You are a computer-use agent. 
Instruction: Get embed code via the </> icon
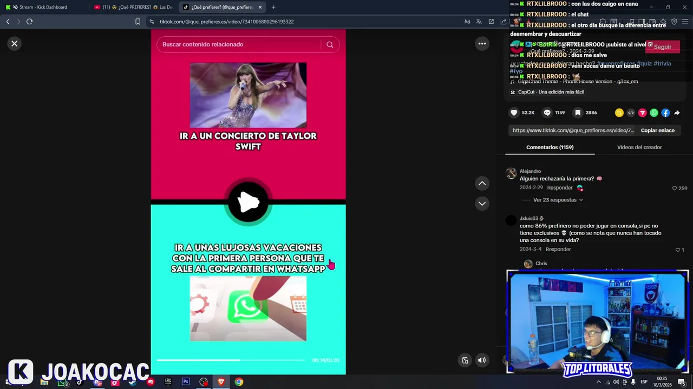pyautogui.click(x=631, y=113)
